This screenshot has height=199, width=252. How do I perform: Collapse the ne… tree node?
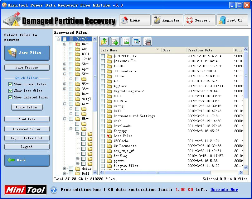point(65,104)
